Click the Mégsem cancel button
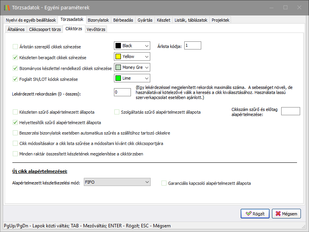This screenshot has width=309, height=232. 286,213
